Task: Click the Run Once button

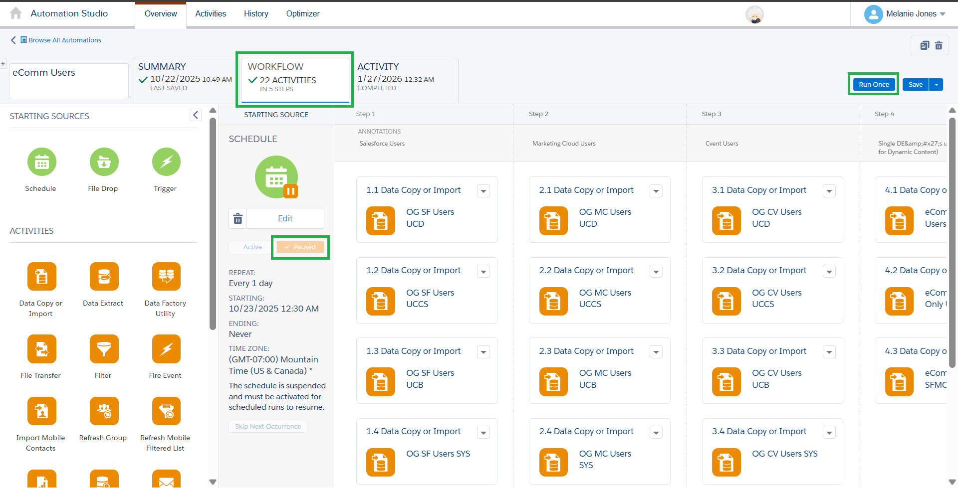Action: click(873, 85)
